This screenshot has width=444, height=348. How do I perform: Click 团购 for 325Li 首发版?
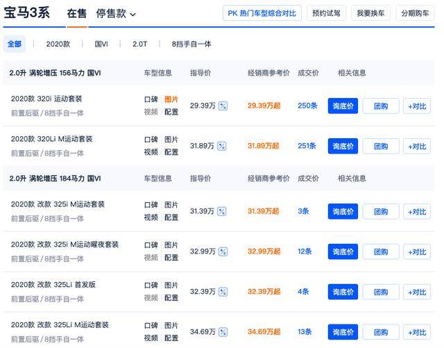(x=381, y=292)
